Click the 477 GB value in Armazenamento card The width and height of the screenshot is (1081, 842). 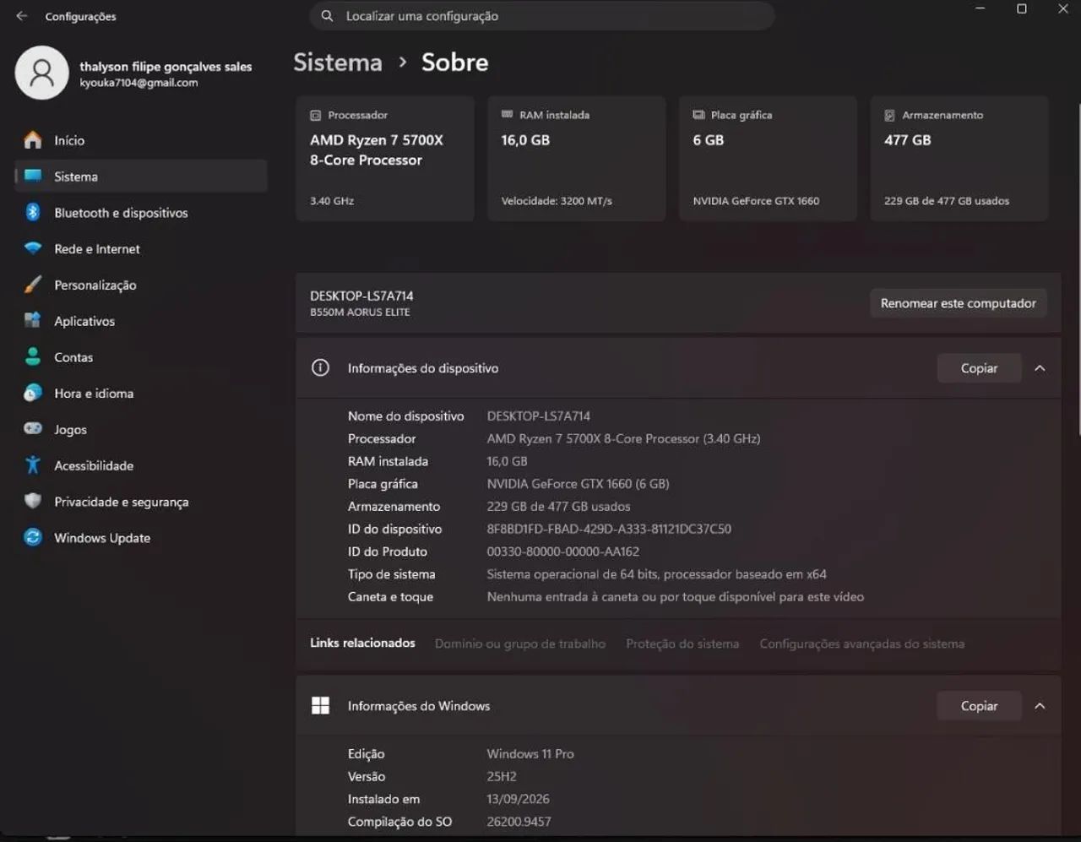tap(907, 140)
